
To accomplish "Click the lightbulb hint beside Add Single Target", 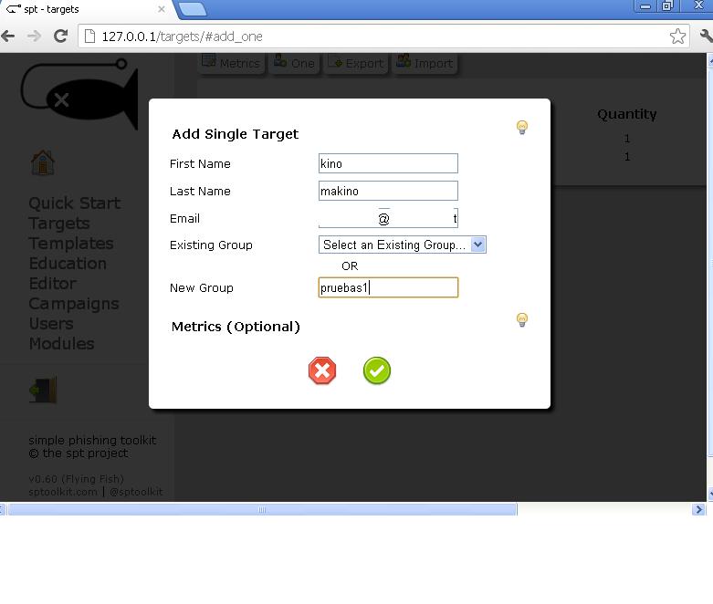I will pos(522,128).
